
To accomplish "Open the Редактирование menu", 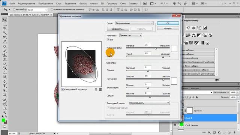I will click(26, 3).
